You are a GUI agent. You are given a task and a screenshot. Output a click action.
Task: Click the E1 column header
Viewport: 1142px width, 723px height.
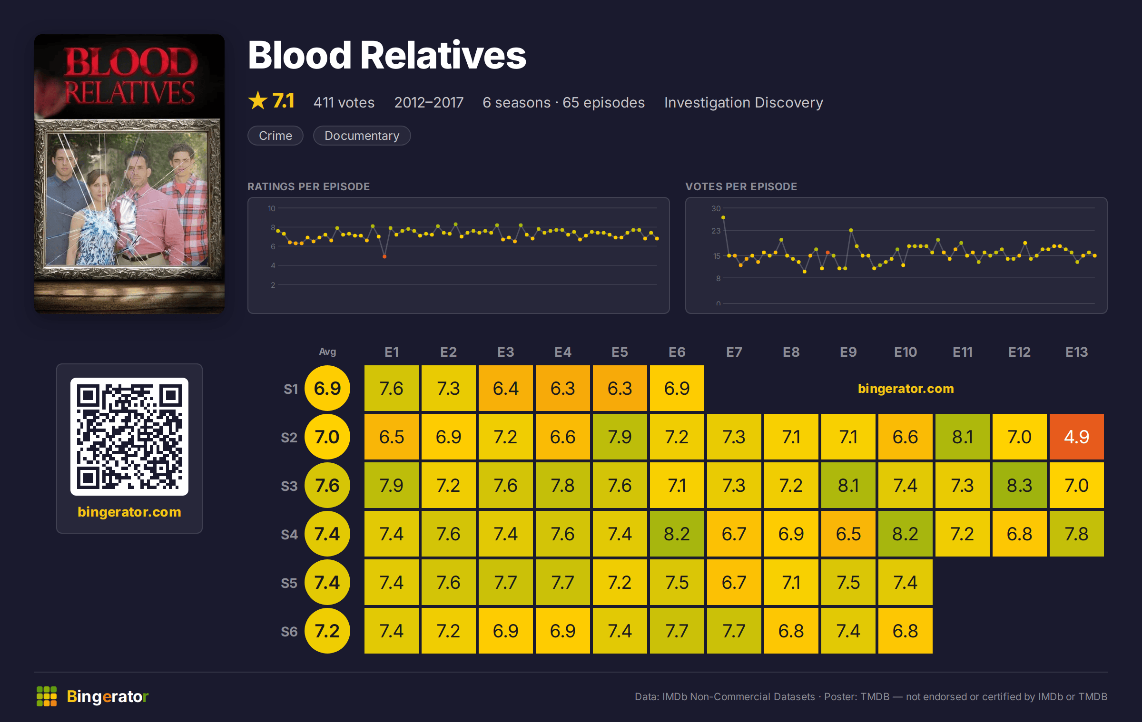point(392,352)
